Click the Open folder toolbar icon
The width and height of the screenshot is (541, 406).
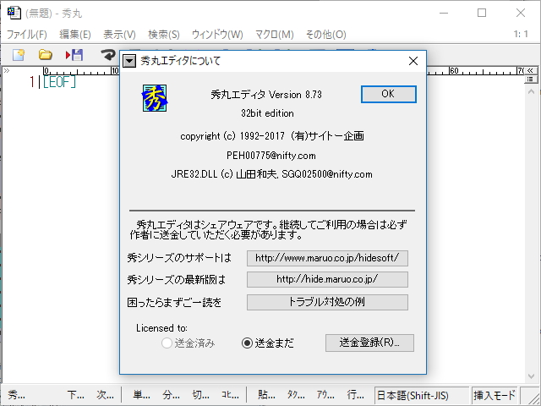(x=45, y=55)
